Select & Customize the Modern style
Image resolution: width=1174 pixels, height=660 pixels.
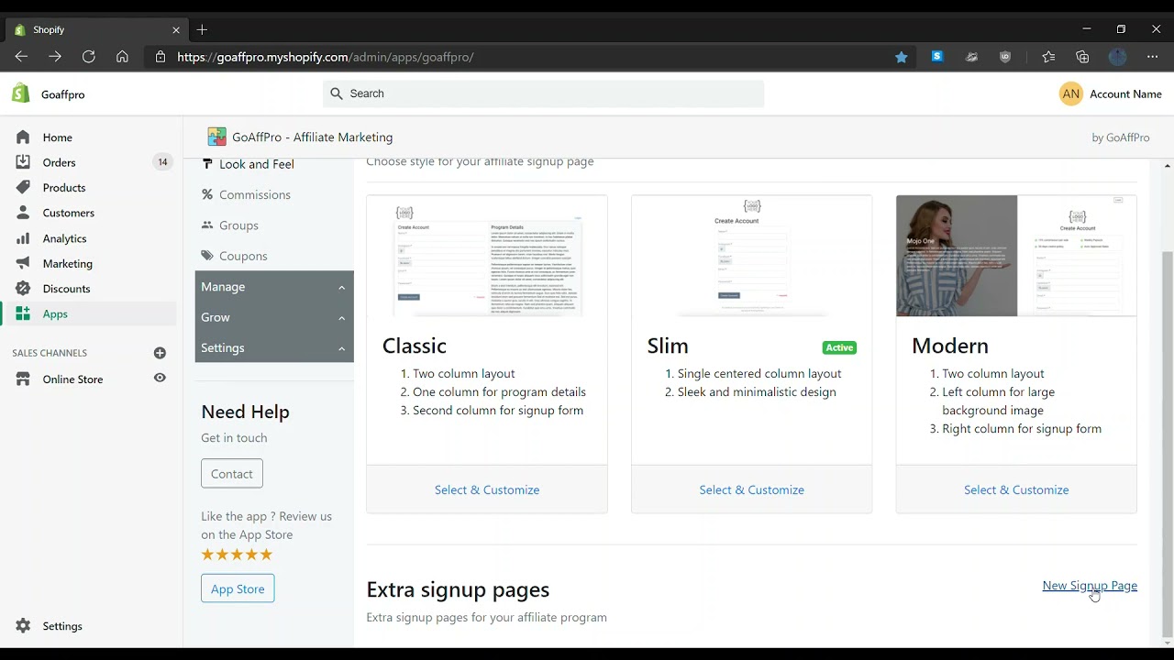point(1016,489)
